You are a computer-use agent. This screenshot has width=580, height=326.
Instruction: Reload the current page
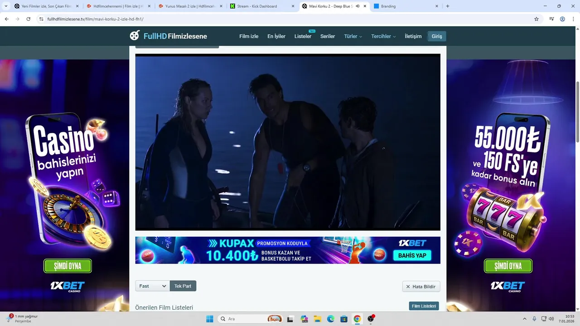pyautogui.click(x=28, y=19)
